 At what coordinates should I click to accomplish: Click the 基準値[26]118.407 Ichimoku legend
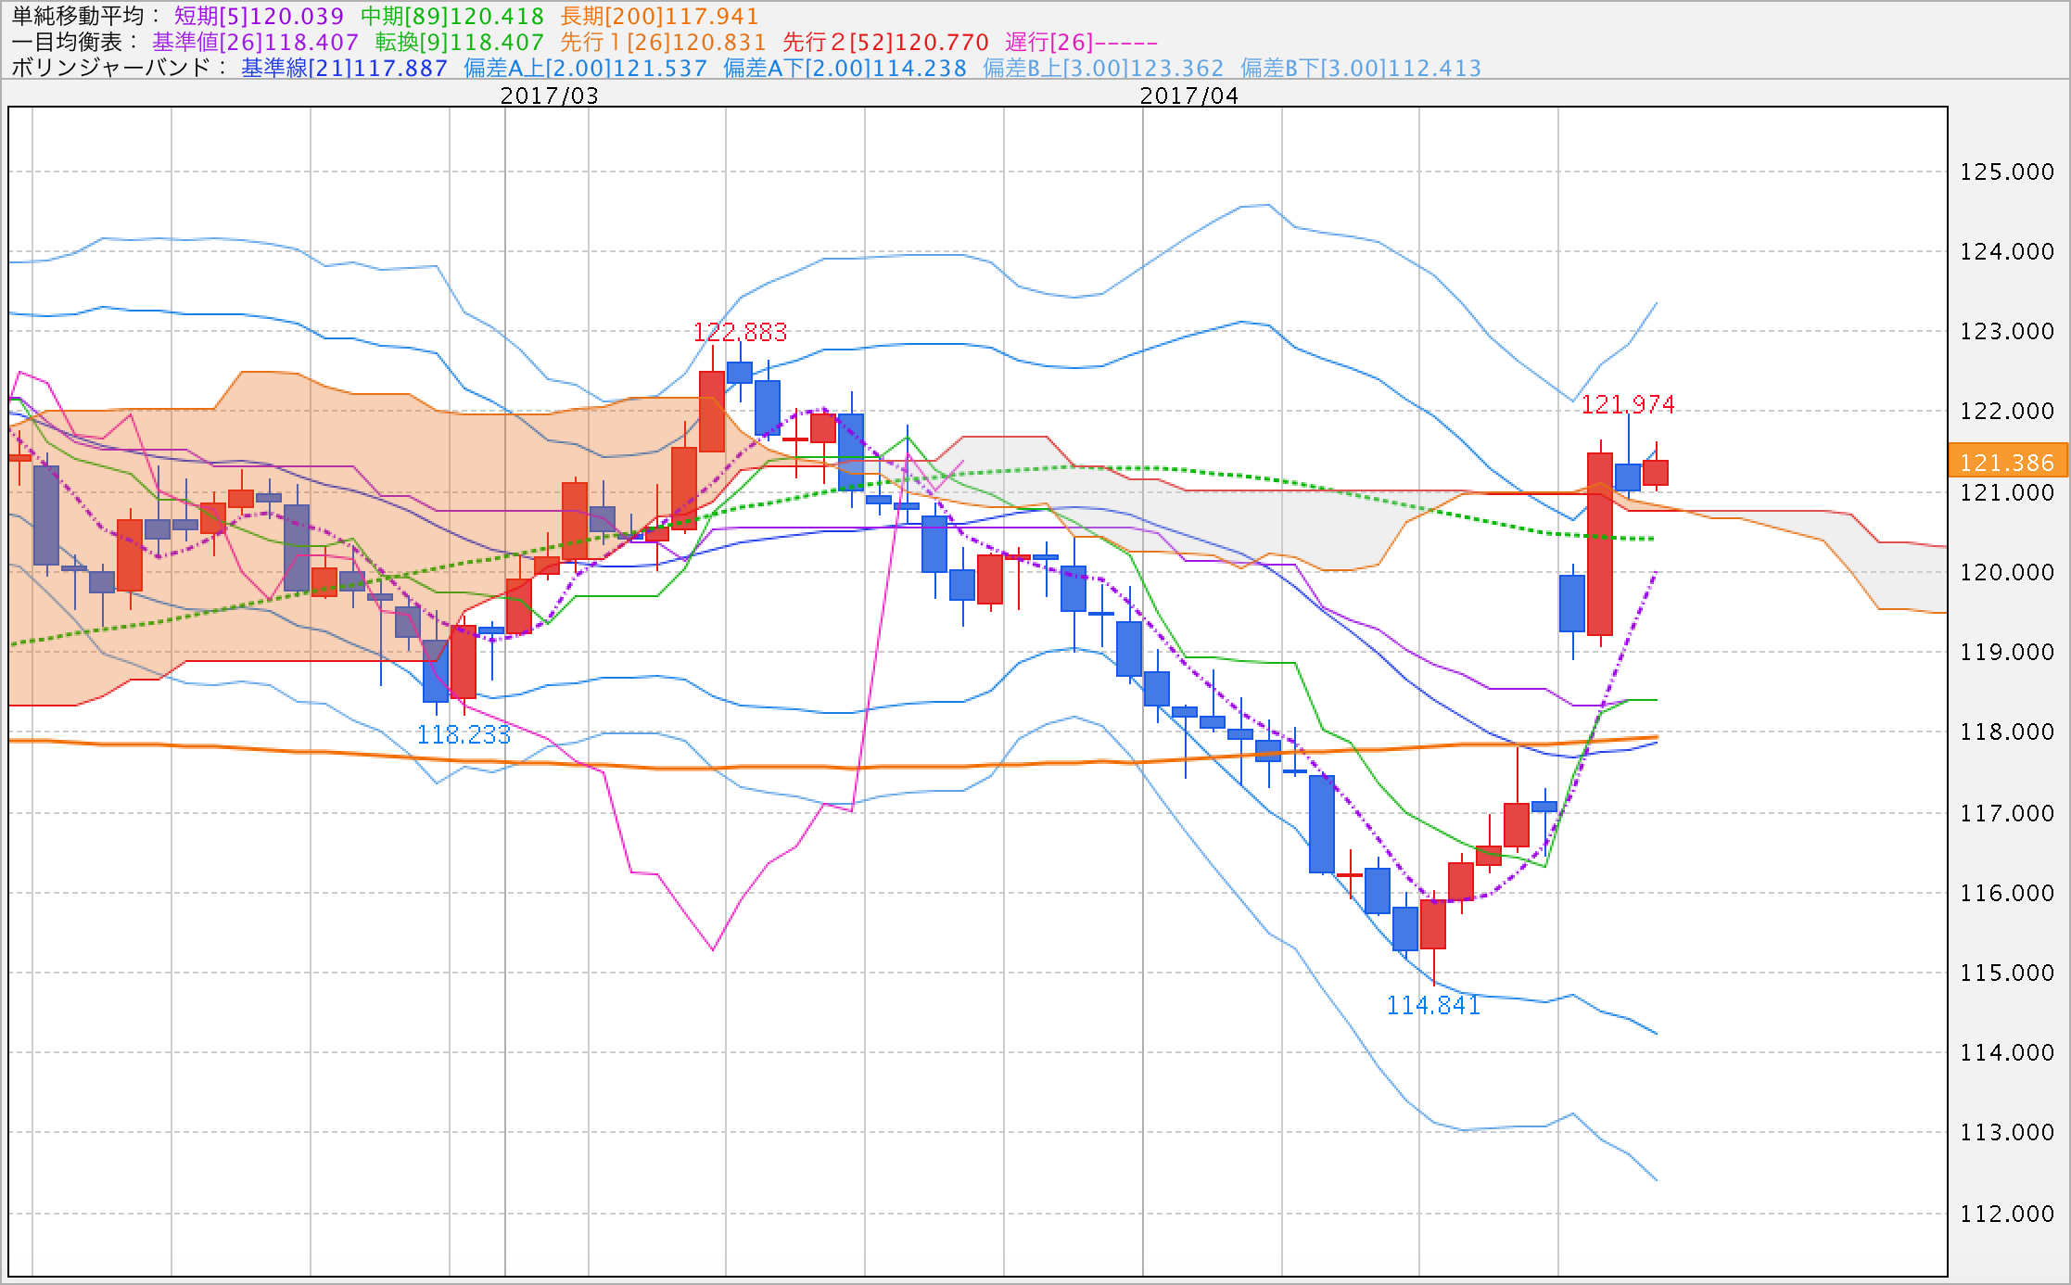click(x=255, y=42)
